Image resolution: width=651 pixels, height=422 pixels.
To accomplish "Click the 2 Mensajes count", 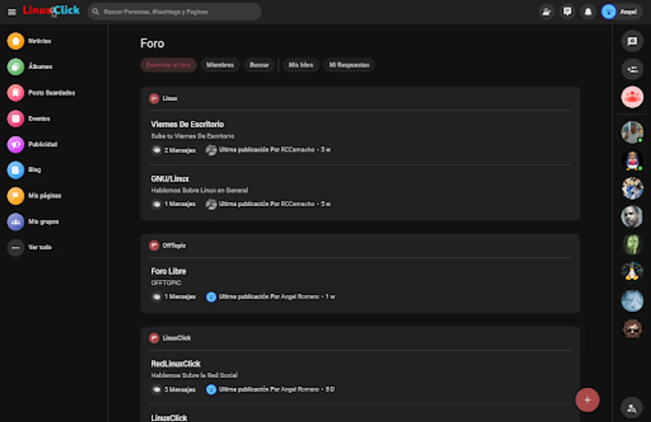I will coord(174,150).
